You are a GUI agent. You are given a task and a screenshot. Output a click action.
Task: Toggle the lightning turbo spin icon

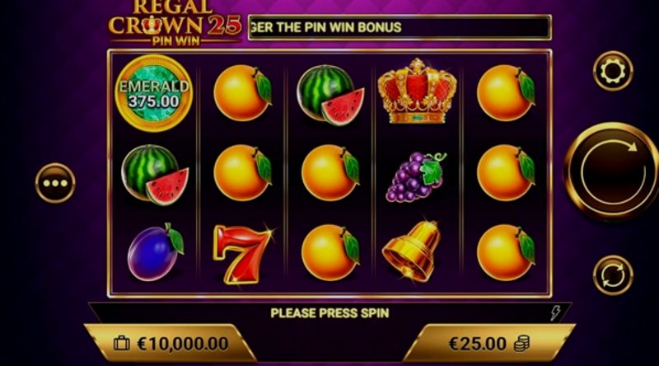click(555, 312)
